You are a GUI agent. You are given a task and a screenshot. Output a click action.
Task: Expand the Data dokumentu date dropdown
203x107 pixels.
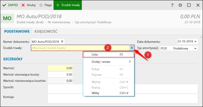pyautogui.click(x=196, y=41)
